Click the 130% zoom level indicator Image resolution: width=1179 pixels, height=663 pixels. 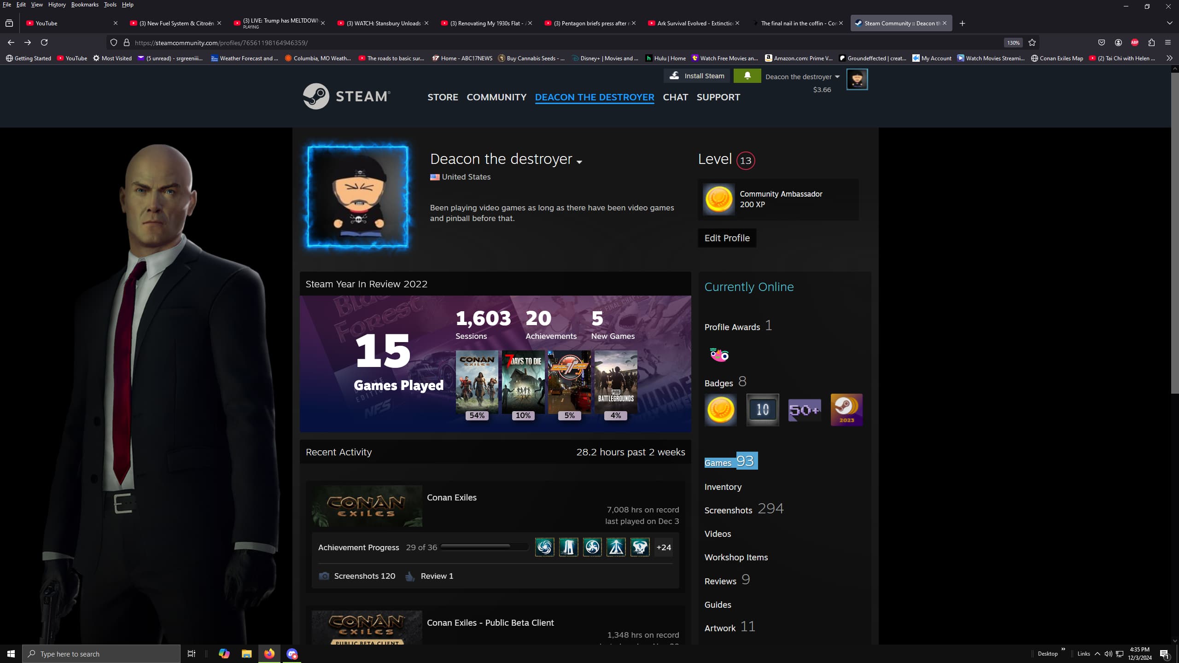pyautogui.click(x=1013, y=42)
